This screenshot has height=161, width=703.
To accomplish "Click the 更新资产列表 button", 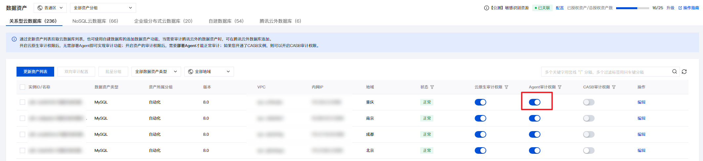I will point(35,72).
